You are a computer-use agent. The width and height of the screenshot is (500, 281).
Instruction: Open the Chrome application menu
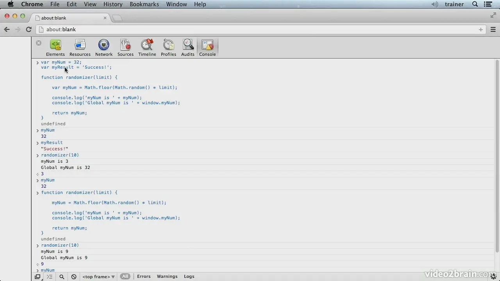32,4
